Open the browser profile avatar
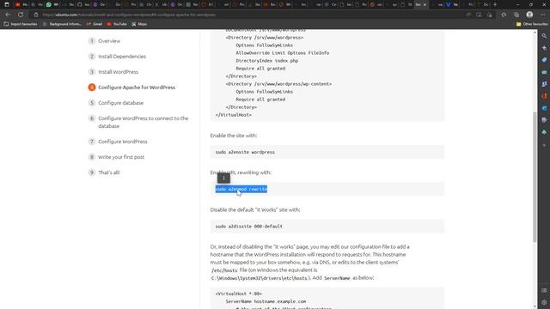The image size is (550, 309). [529, 15]
